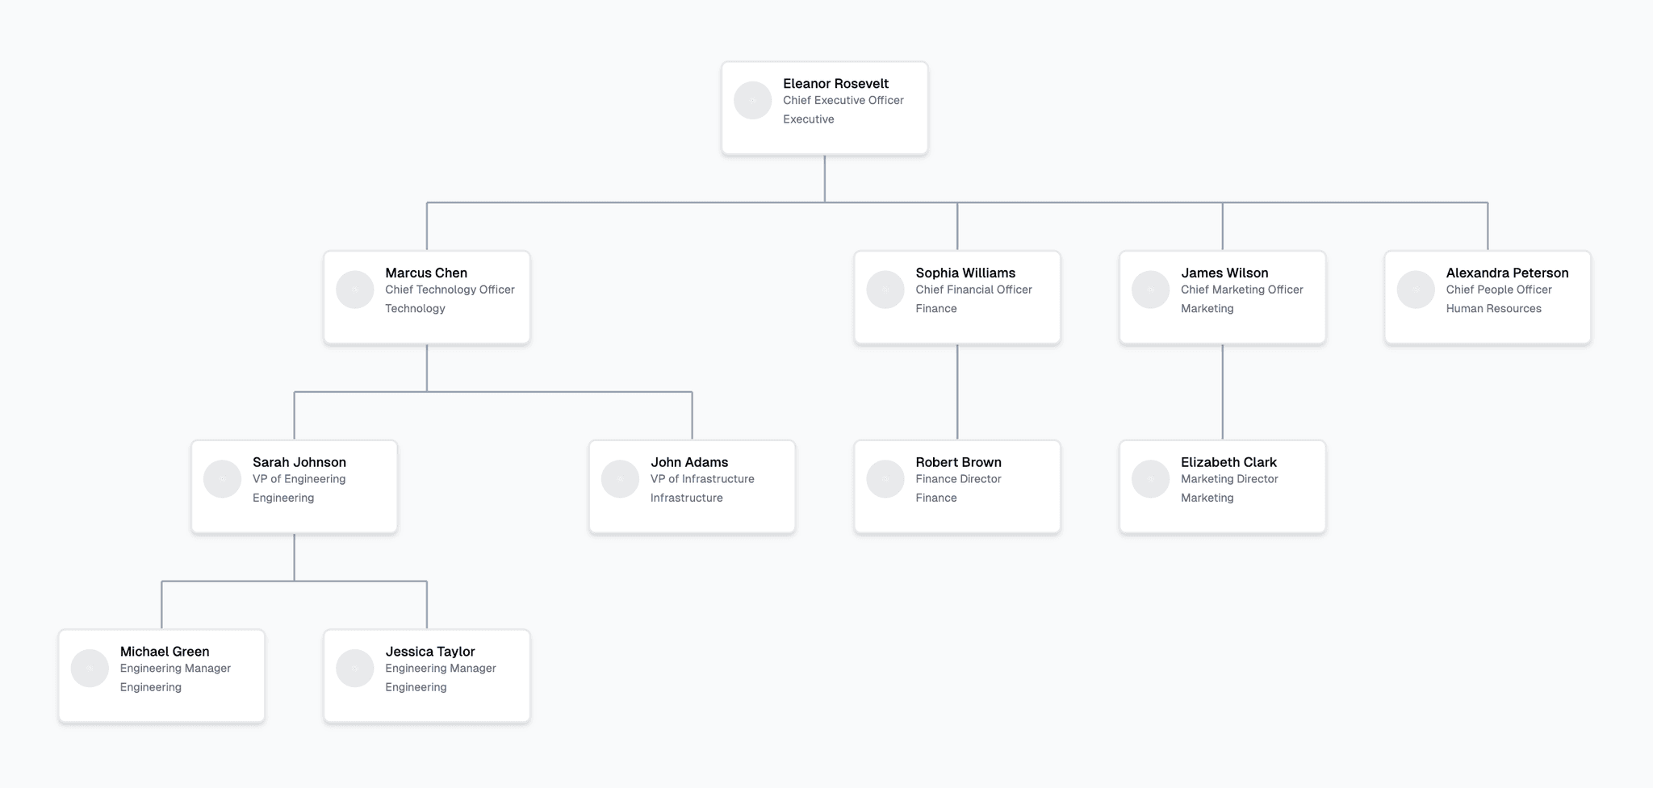Click the Finance Director title text
1653x788 pixels.
point(958,479)
